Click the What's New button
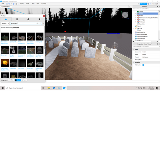This screenshot has width=160, height=160. pyautogui.click(x=143, y=4)
